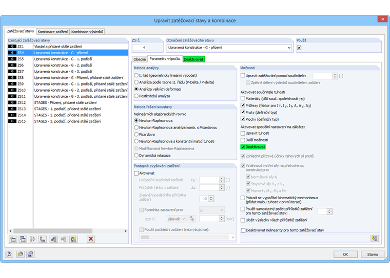Click the ZS č. number field

coord(139,48)
